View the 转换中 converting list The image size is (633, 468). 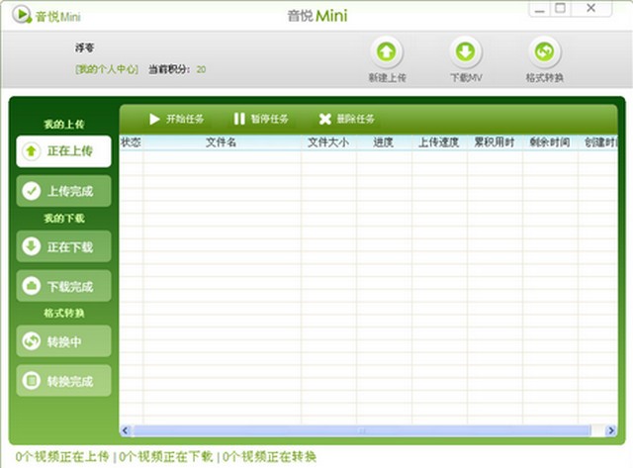63,342
